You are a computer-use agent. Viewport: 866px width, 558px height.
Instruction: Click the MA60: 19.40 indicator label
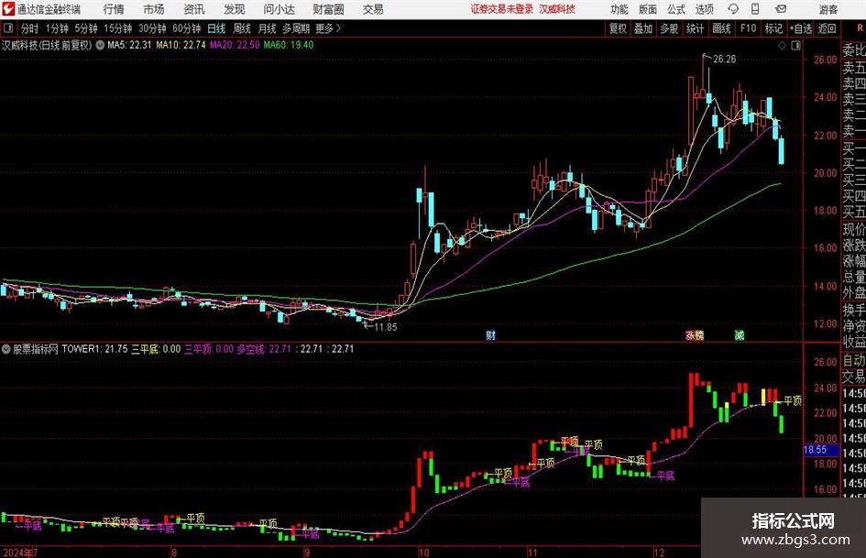coord(289,45)
